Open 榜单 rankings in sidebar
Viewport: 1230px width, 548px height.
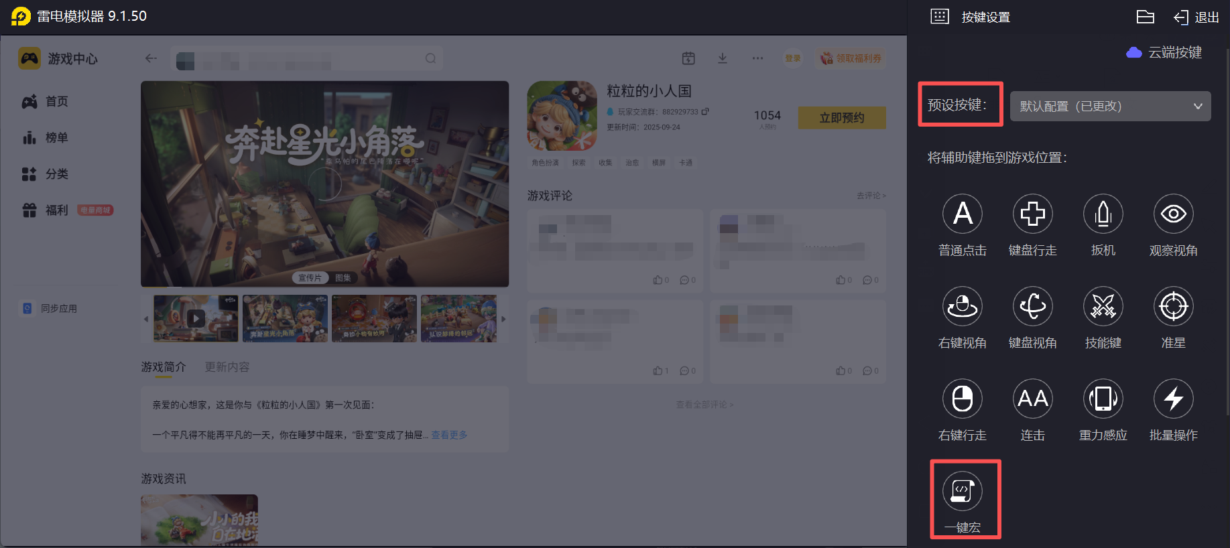pyautogui.click(x=45, y=137)
